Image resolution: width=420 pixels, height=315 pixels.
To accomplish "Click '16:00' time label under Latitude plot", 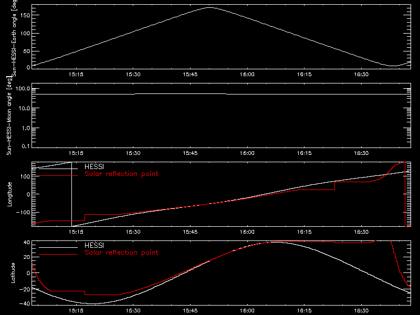I will pos(247,311).
